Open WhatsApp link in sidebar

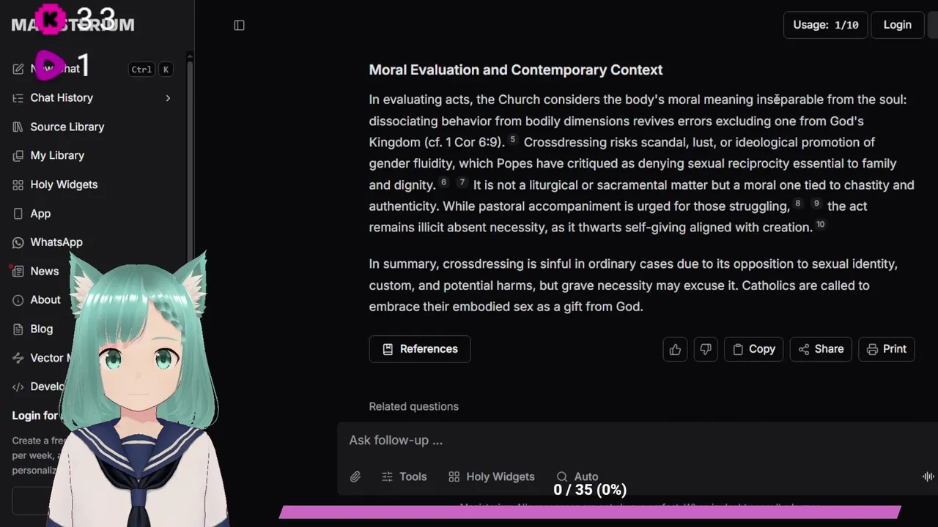(56, 242)
